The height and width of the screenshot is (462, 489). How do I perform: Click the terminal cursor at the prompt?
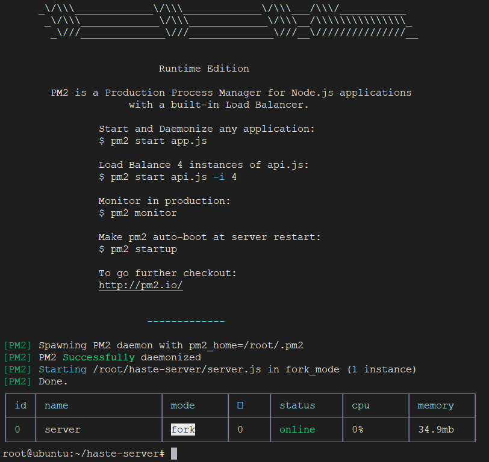point(174,454)
